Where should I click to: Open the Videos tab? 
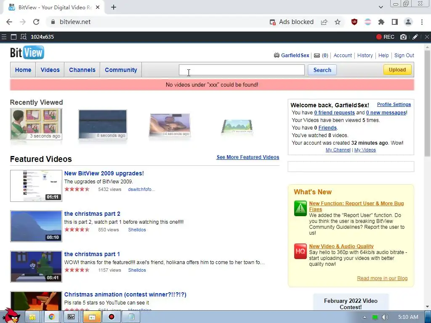tap(50, 70)
